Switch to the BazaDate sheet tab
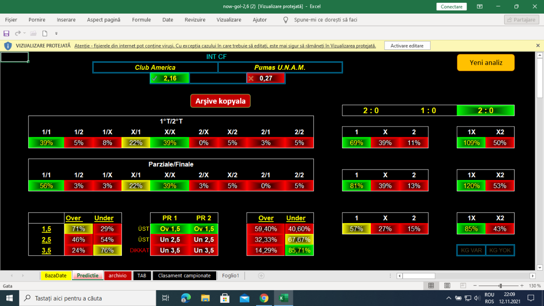 coord(56,276)
